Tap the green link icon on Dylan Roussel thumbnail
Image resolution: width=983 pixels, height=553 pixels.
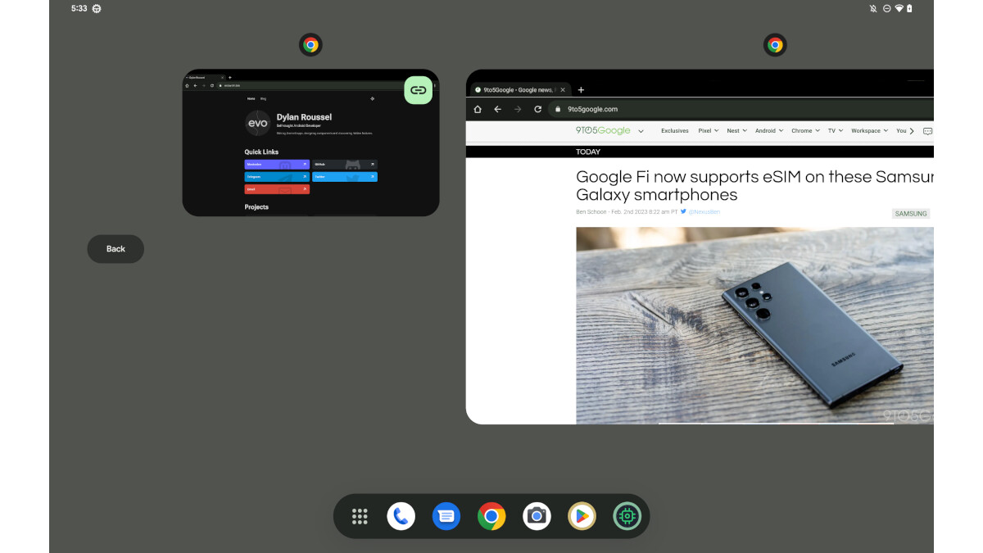point(419,90)
